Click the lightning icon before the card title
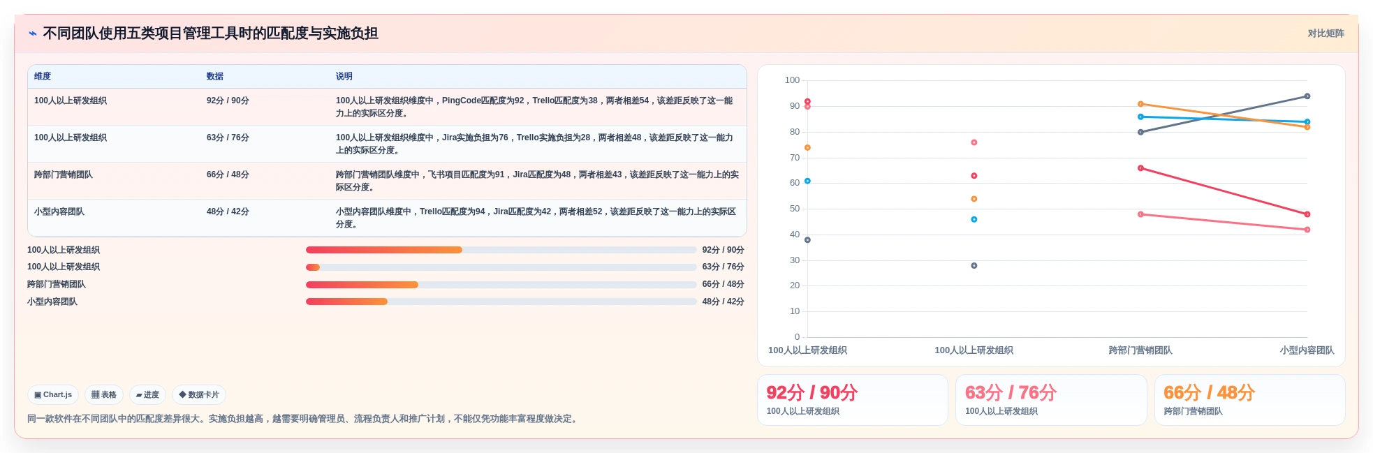 click(x=32, y=34)
